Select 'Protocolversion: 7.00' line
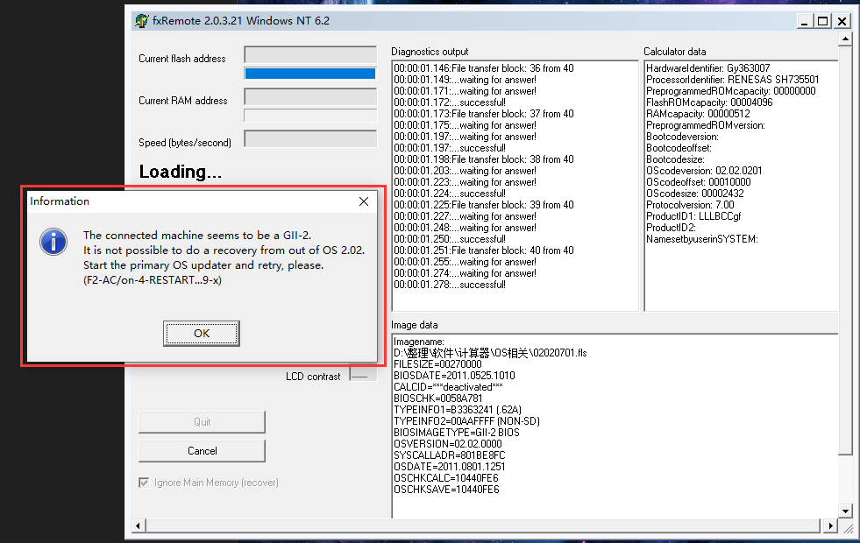This screenshot has height=543, width=860. click(690, 205)
